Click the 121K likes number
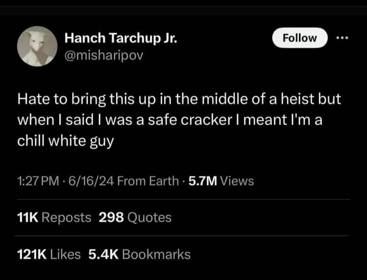Viewport: 367px width, 280px height. [32, 254]
